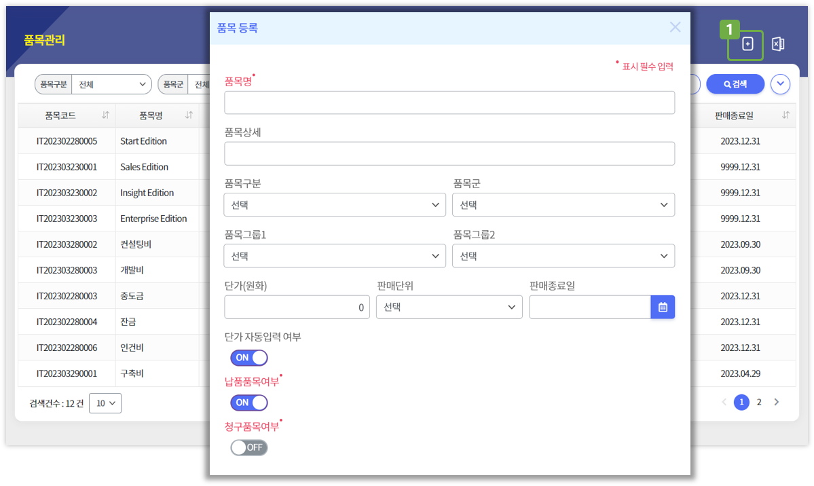Select the Enterprise Edition row name

[153, 219]
